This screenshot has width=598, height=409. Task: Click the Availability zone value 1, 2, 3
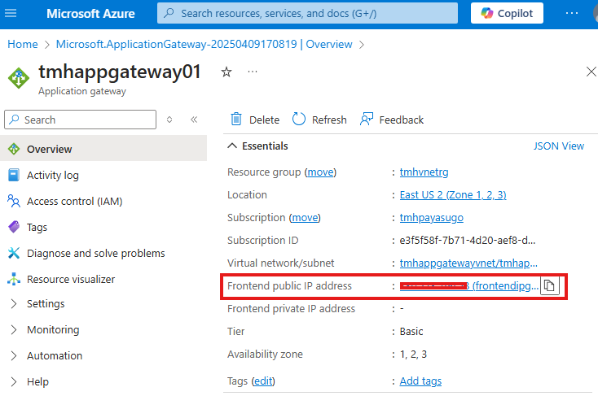click(x=413, y=355)
